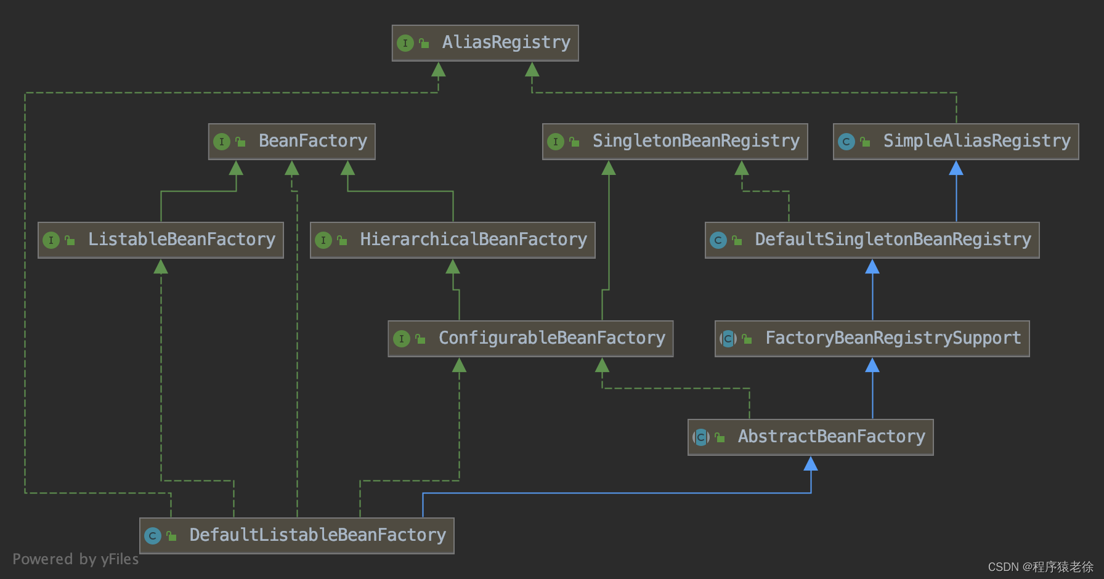This screenshot has height=579, width=1104.
Task: Select the SimpleAliasRegistry label text
Action: [x=977, y=141]
